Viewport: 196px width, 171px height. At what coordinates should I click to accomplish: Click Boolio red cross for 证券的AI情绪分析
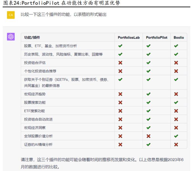[x=176, y=144]
